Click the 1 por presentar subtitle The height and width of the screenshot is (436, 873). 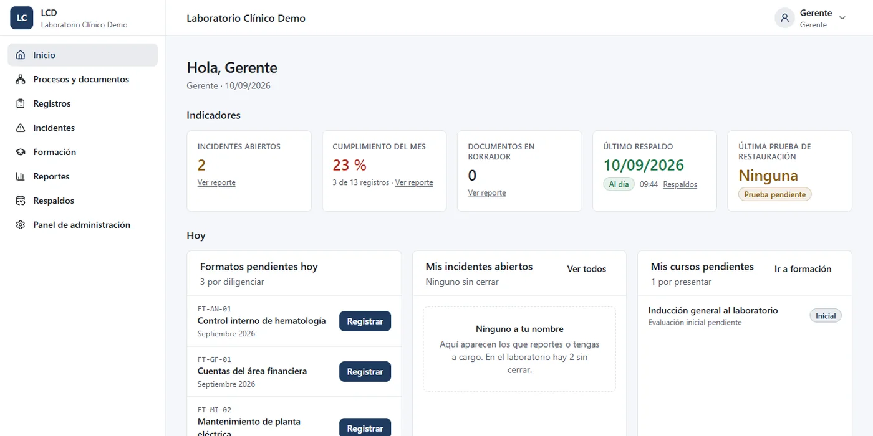[681, 282]
